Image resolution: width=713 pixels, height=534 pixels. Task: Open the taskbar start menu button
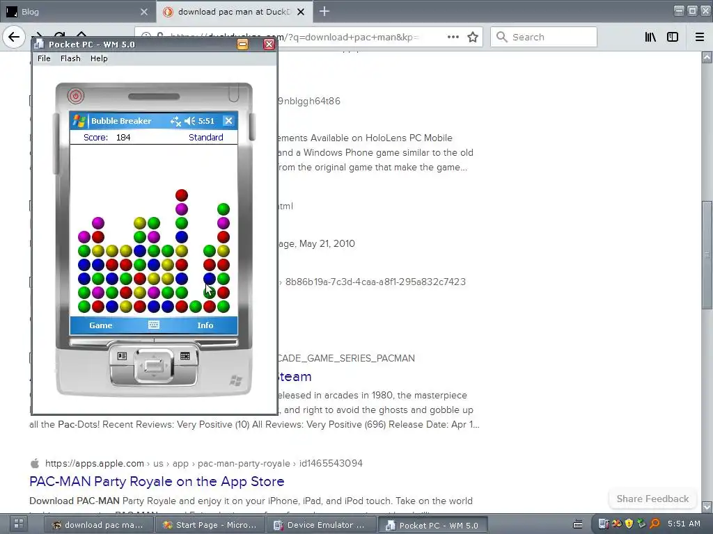(x=19, y=524)
